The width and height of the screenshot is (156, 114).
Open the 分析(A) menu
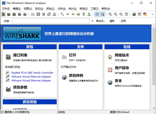point(62,9)
